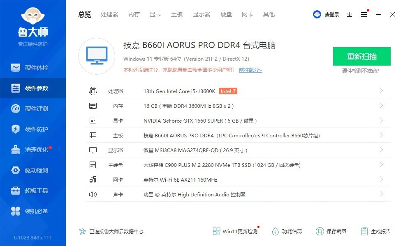
Task: Click the desktop computer icon
Action: pos(97,56)
